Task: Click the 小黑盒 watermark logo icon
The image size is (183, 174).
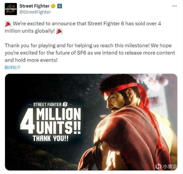Action: (x=158, y=166)
